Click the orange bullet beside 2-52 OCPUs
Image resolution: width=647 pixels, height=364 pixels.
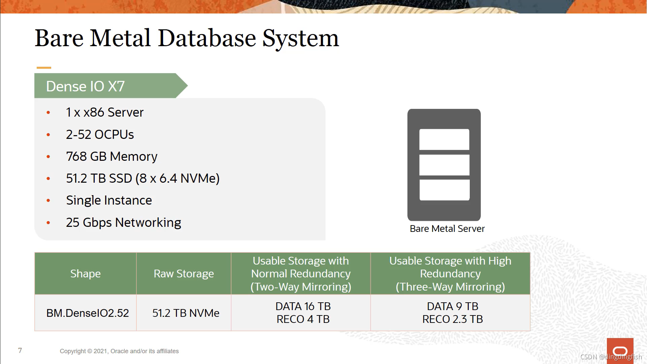point(48,135)
